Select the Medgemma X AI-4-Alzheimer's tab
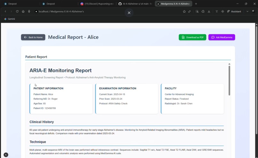 point(173,4)
